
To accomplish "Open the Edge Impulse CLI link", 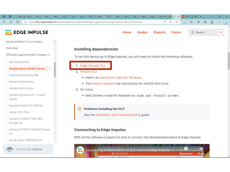I will pyautogui.click(x=92, y=65).
